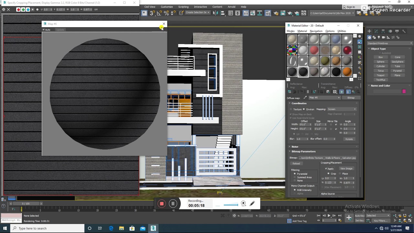The height and width of the screenshot is (233, 414).
Task: Click percent snap toggle icon
Action: tap(166, 13)
